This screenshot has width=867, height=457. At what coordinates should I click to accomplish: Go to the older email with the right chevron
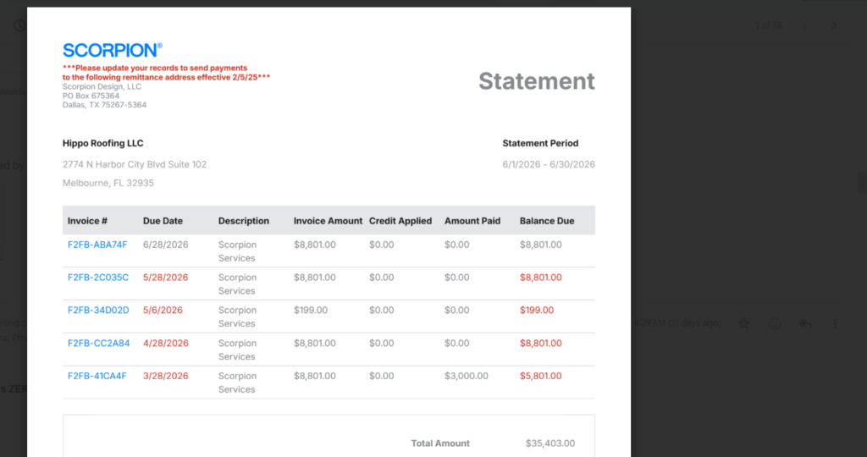(x=834, y=25)
